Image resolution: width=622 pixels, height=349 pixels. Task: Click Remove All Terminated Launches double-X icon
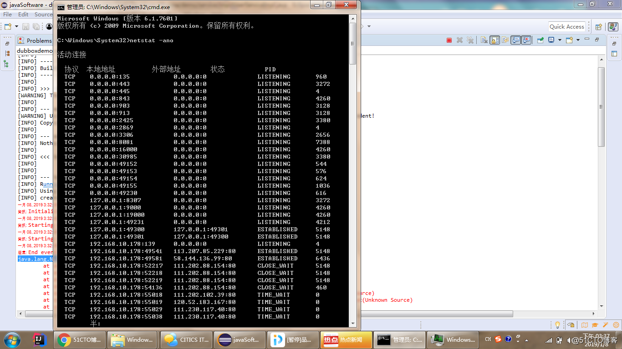[470, 40]
